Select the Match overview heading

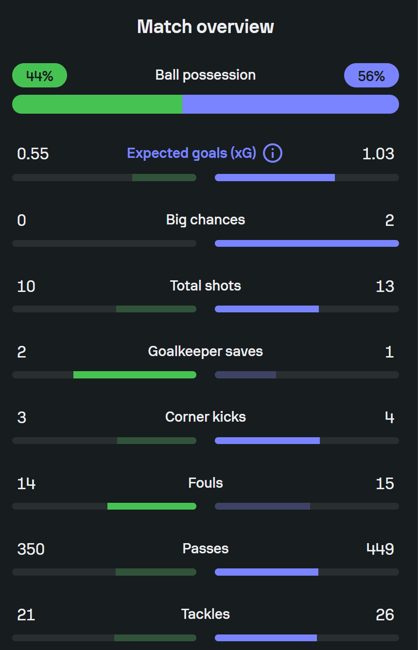(x=206, y=26)
